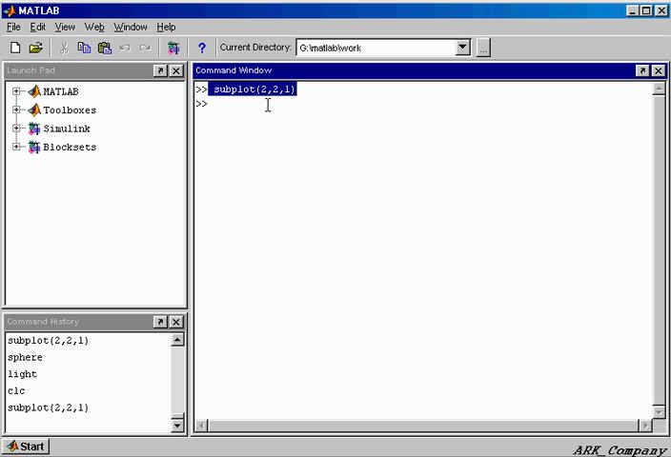The image size is (671, 457).
Task: Open the Help menu
Action: [166, 27]
